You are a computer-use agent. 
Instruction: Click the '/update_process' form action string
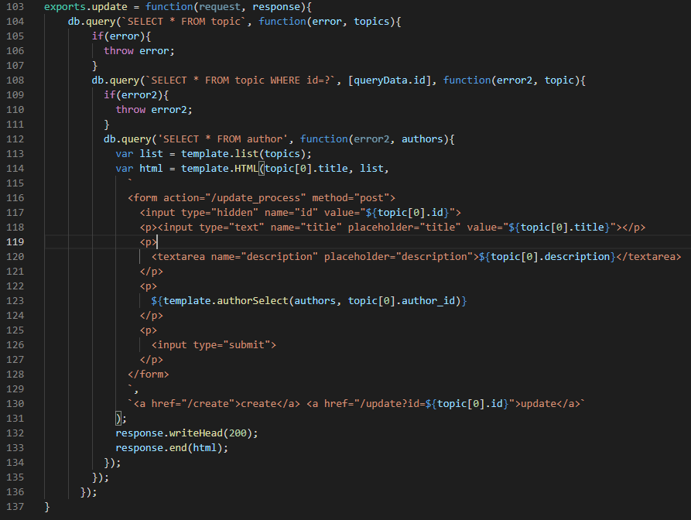258,198
